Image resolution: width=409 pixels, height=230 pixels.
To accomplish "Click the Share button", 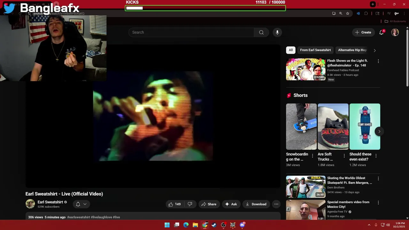I will coord(209,204).
